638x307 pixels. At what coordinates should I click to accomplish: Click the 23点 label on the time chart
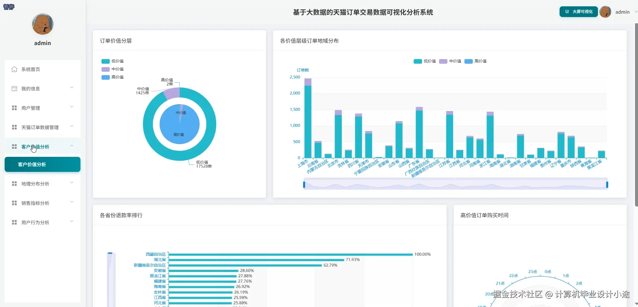click(533, 272)
